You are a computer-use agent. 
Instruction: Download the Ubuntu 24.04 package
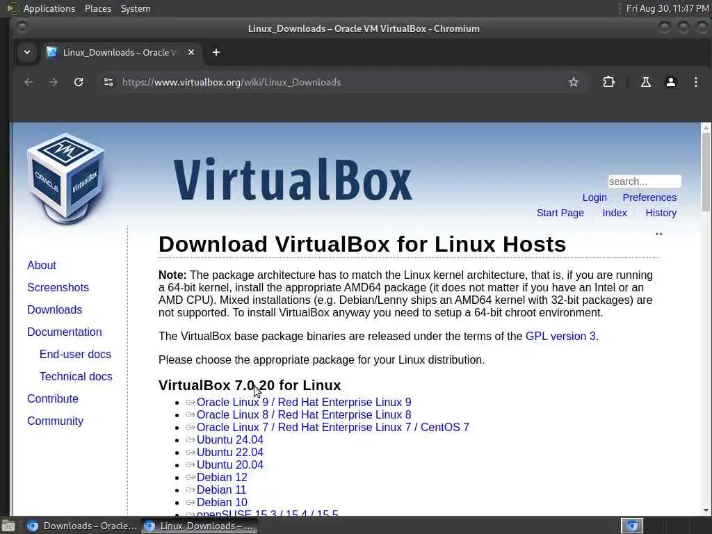[229, 439]
